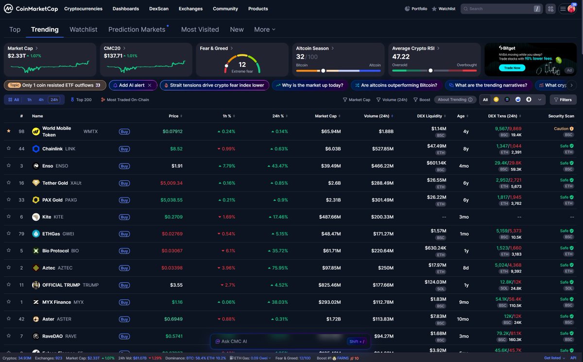
Task: Filter by Solana network icon
Action: [507, 99]
